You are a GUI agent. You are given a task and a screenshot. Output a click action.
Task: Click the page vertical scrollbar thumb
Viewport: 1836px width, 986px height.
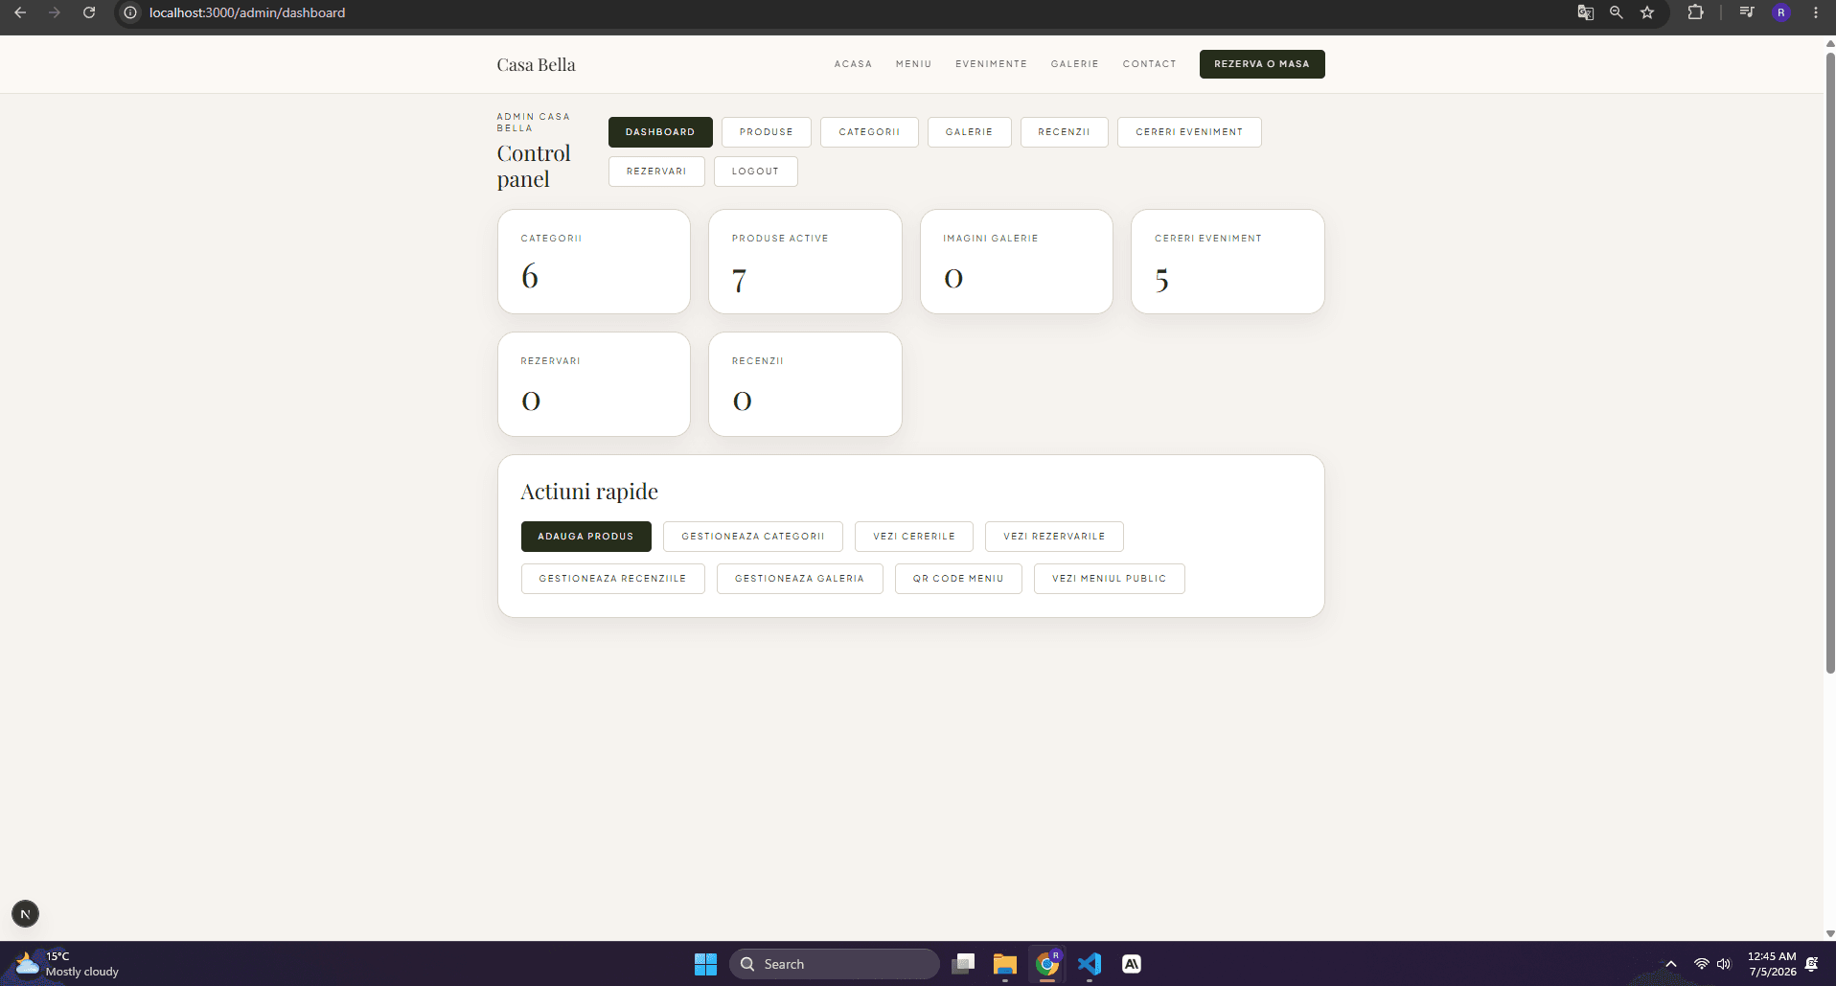[1829, 362]
